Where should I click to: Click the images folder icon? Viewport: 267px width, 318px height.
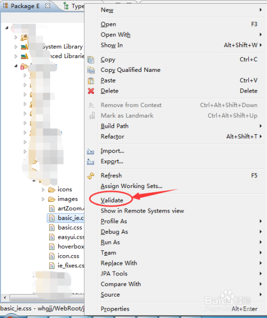52,199
